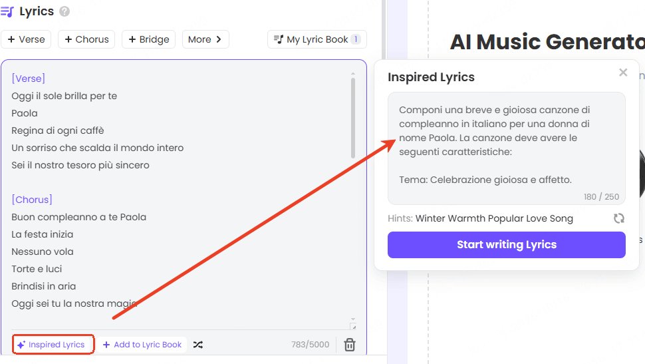Click the help question mark beside Lyrics
The image size is (645, 364).
click(x=64, y=11)
